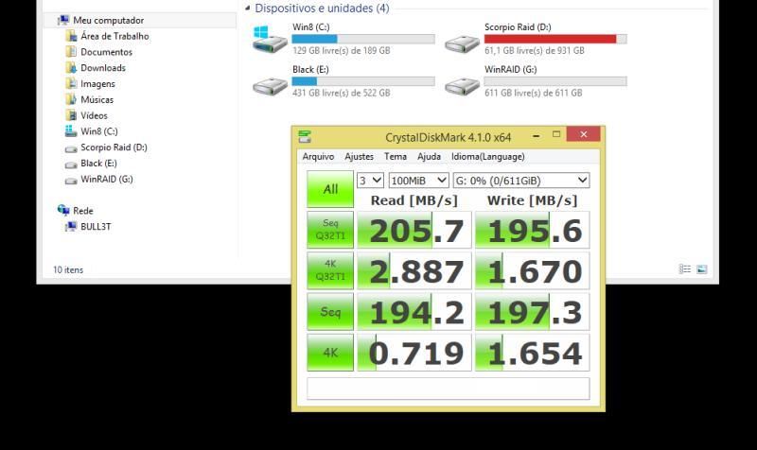Click the 2.887 read result value
Image resolution: width=757 pixels, height=450 pixels.
[414, 270]
